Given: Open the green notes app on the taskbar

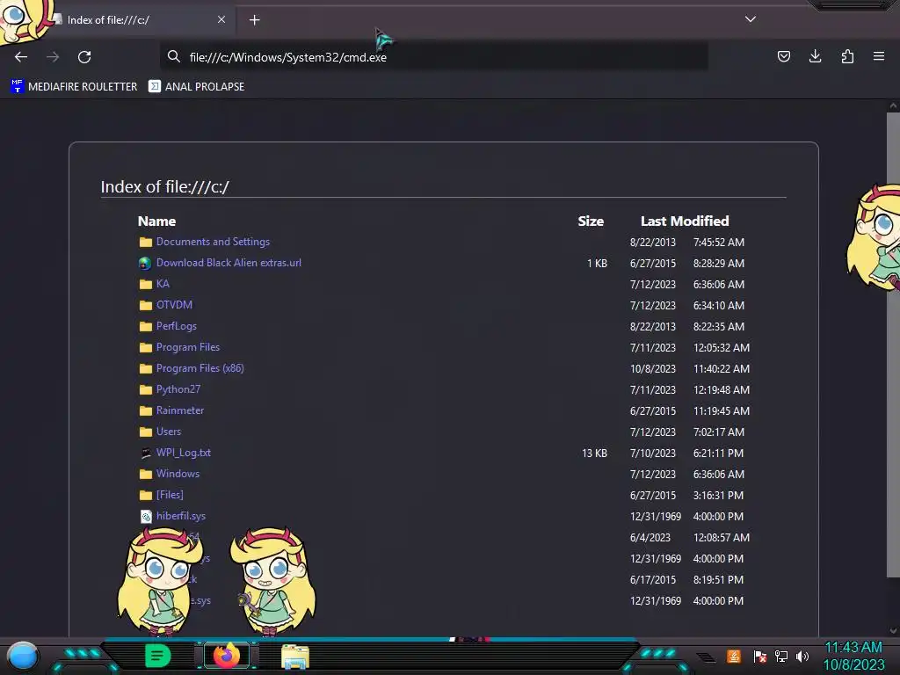Looking at the screenshot, I should tap(158, 656).
